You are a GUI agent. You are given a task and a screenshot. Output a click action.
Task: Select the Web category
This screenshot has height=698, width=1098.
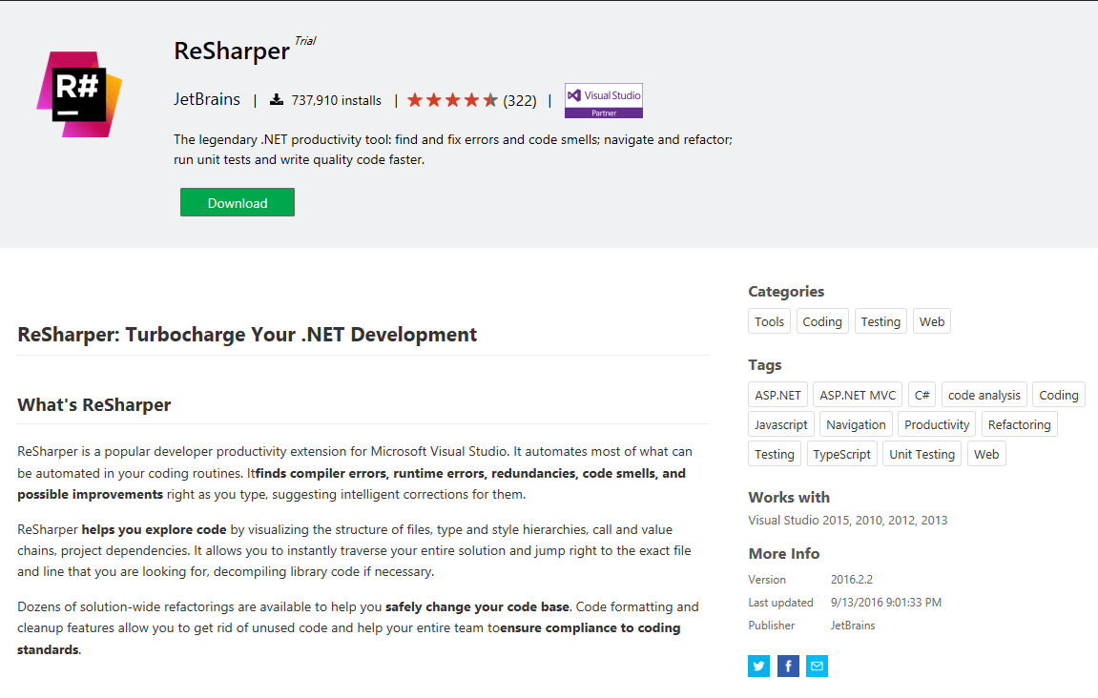[x=931, y=321]
